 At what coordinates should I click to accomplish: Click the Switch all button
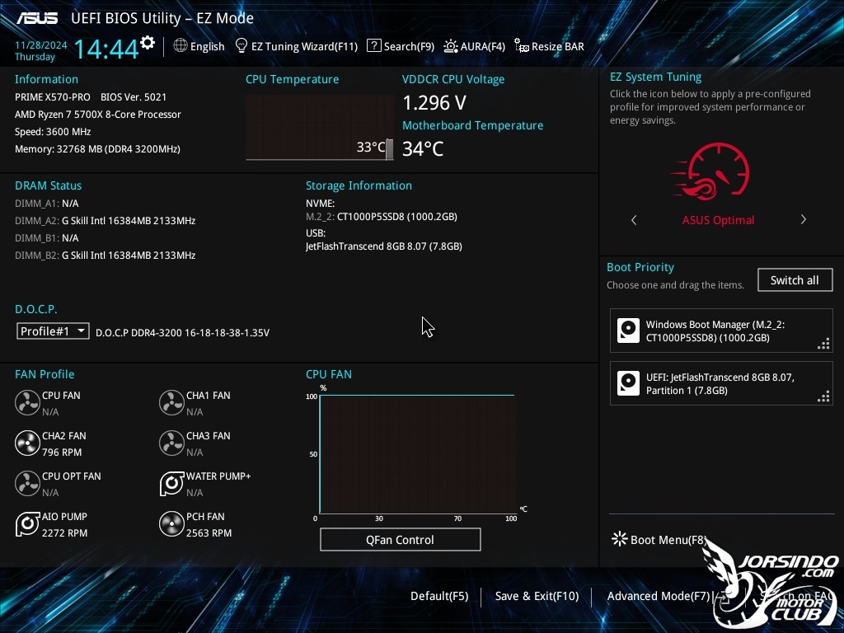tap(795, 280)
